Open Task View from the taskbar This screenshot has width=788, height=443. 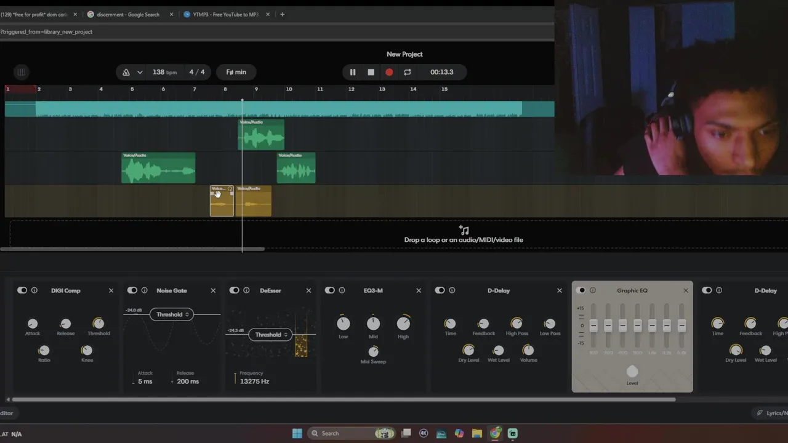(x=406, y=433)
